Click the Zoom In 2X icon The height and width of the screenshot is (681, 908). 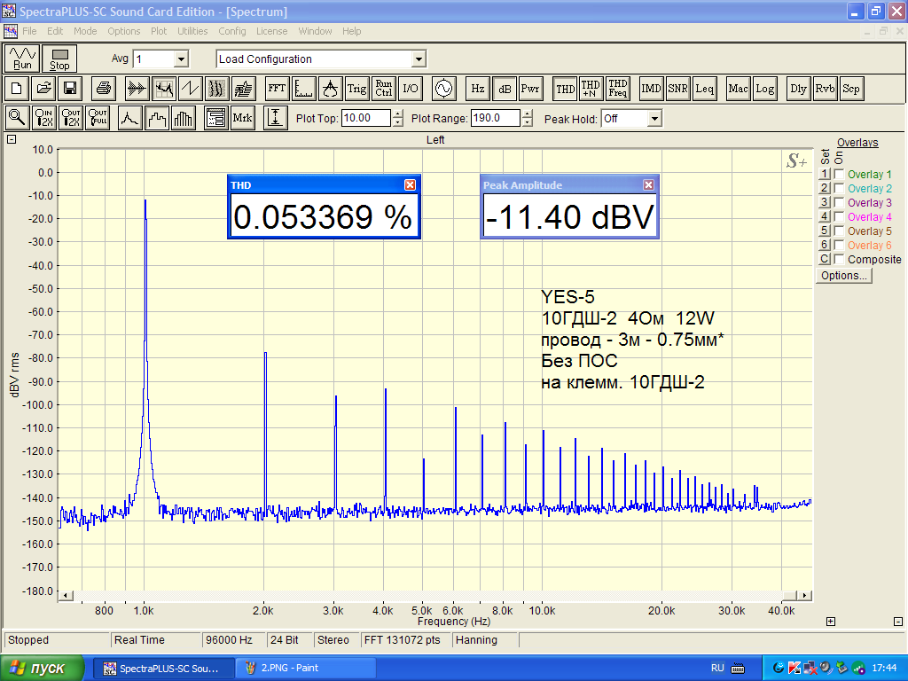pos(43,117)
